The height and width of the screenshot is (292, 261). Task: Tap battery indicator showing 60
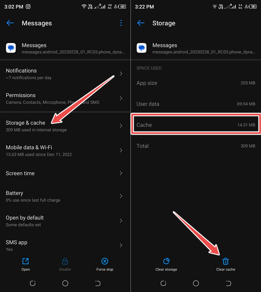122,7
